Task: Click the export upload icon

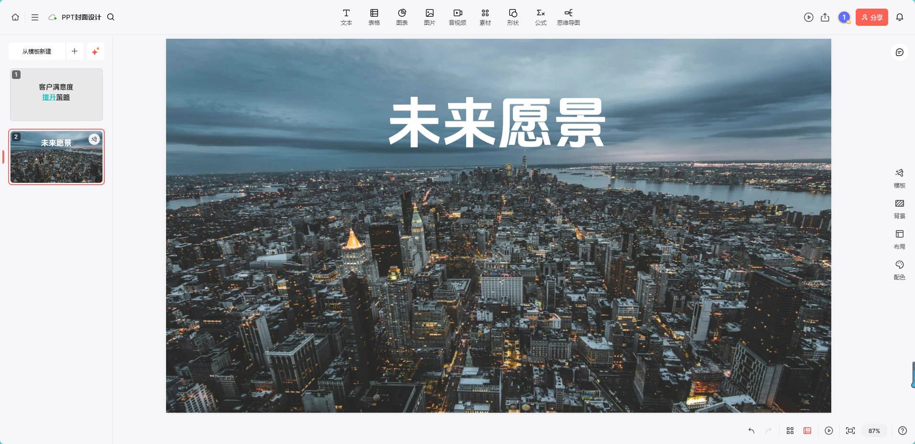Action: point(825,17)
